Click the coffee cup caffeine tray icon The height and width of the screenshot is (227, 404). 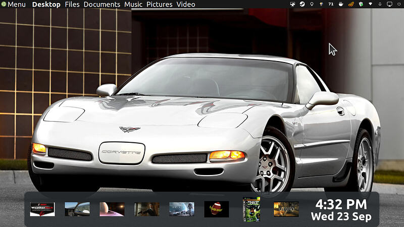(x=341, y=4)
